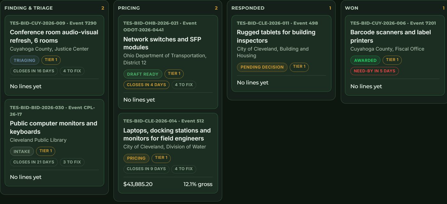Click Ohio Department of Transportation, District 12 text

pos(165,59)
